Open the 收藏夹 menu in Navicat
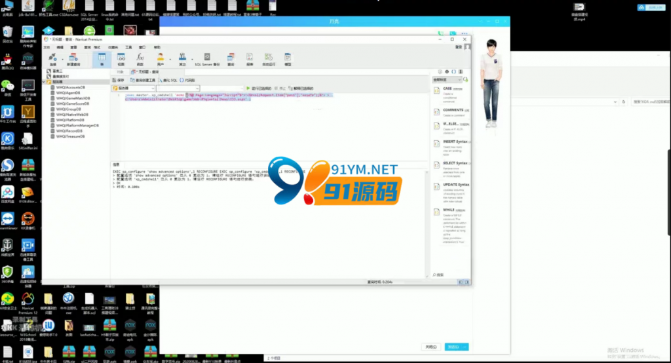The height and width of the screenshot is (363, 671). [x=113, y=47]
